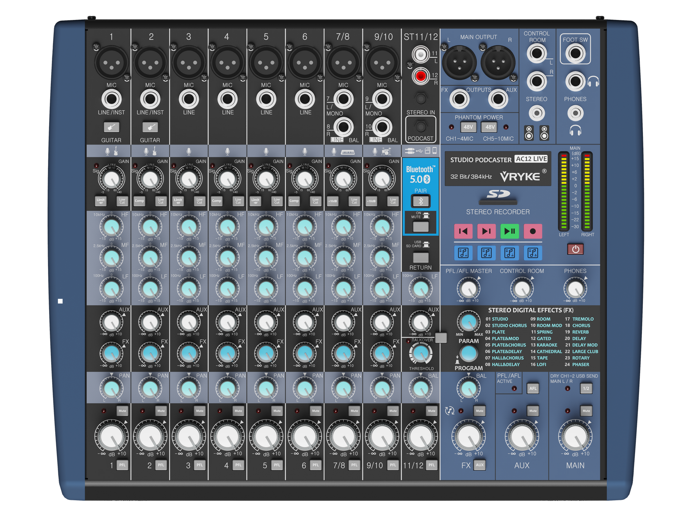Click the channel 7/8 FX send knob

pos(343,353)
